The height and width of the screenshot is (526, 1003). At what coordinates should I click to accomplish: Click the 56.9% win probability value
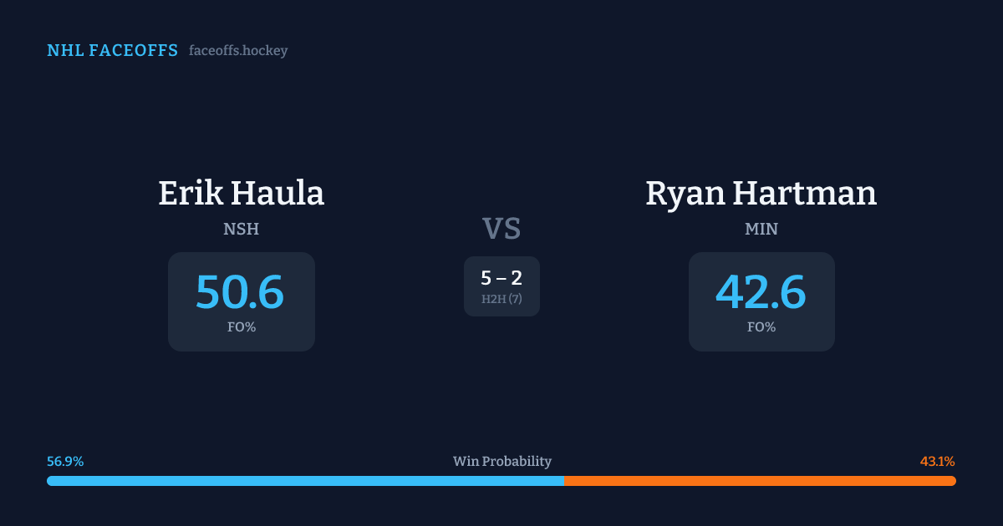(65, 462)
